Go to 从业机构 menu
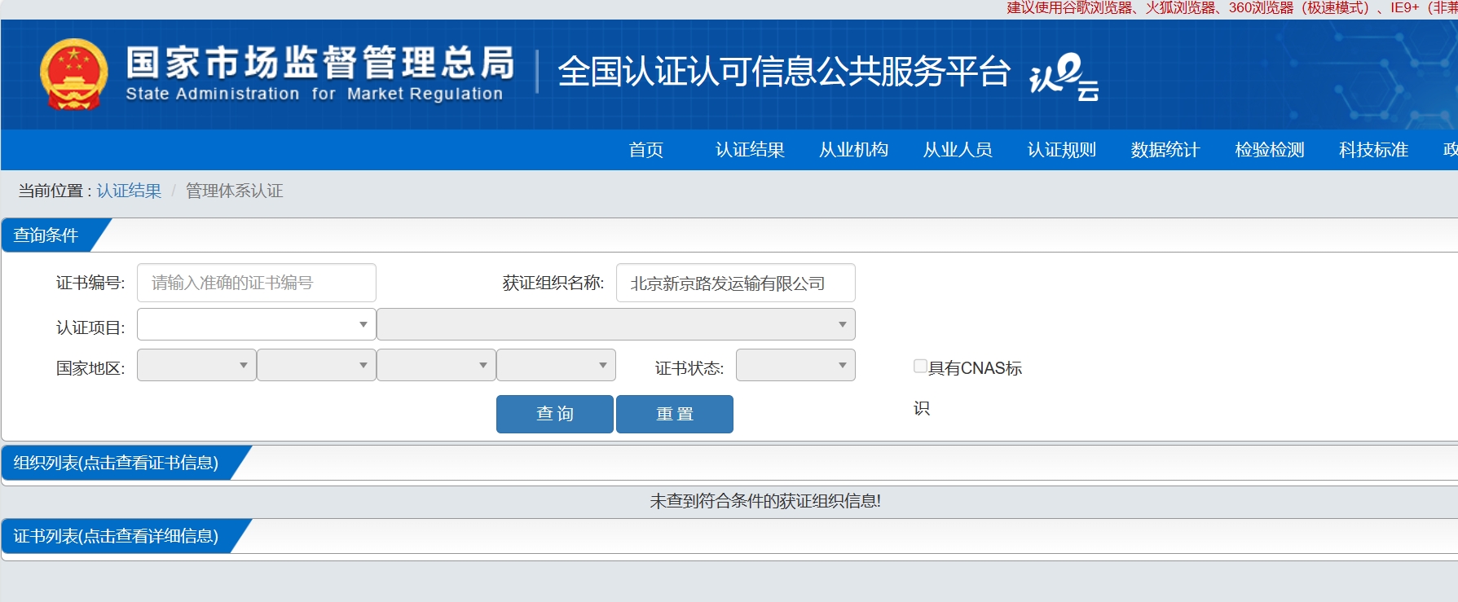 click(x=854, y=150)
